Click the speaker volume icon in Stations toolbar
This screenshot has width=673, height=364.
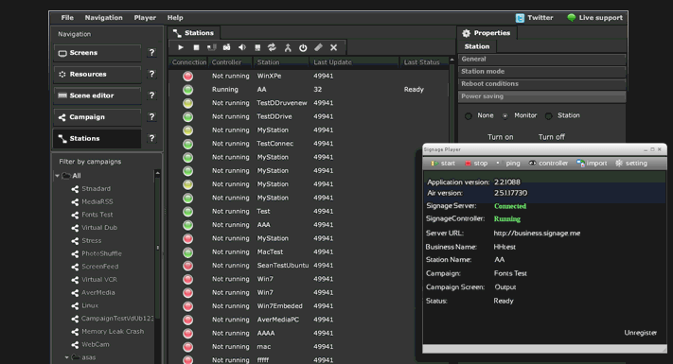click(242, 47)
